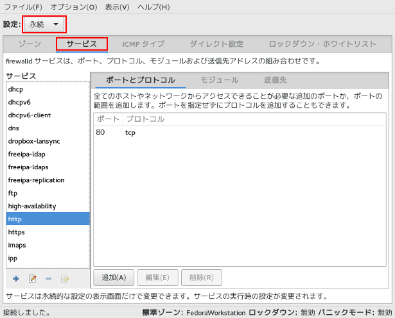395x318 pixels.
Task: Open the ファイル(F) menu
Action: coord(22,7)
